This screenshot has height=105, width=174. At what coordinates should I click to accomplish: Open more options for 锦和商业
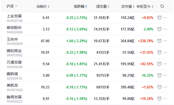165,52
